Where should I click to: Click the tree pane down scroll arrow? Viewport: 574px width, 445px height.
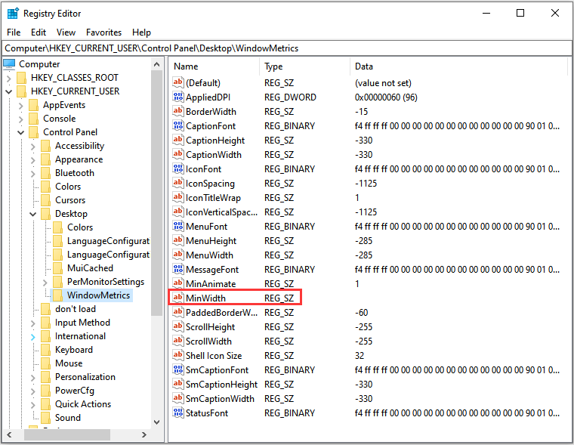pyautogui.click(x=156, y=422)
